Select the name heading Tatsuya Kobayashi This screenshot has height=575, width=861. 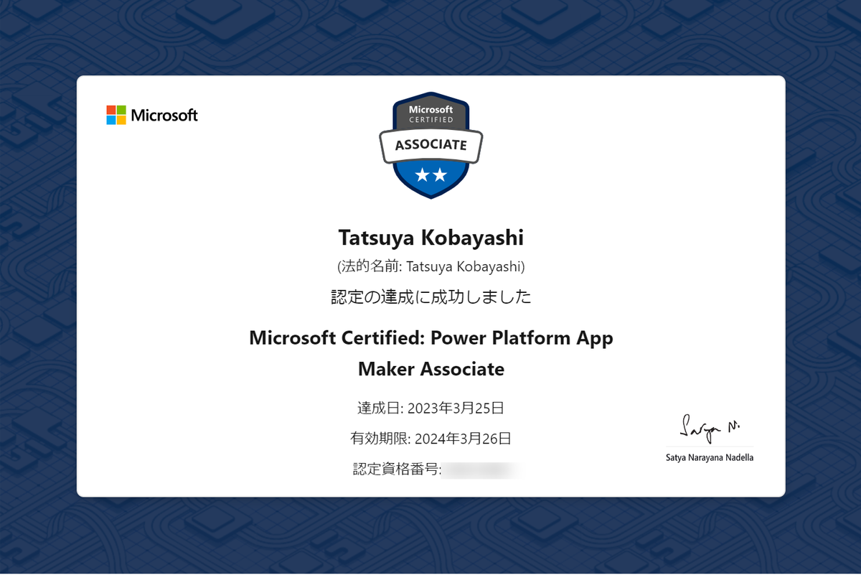click(x=431, y=237)
